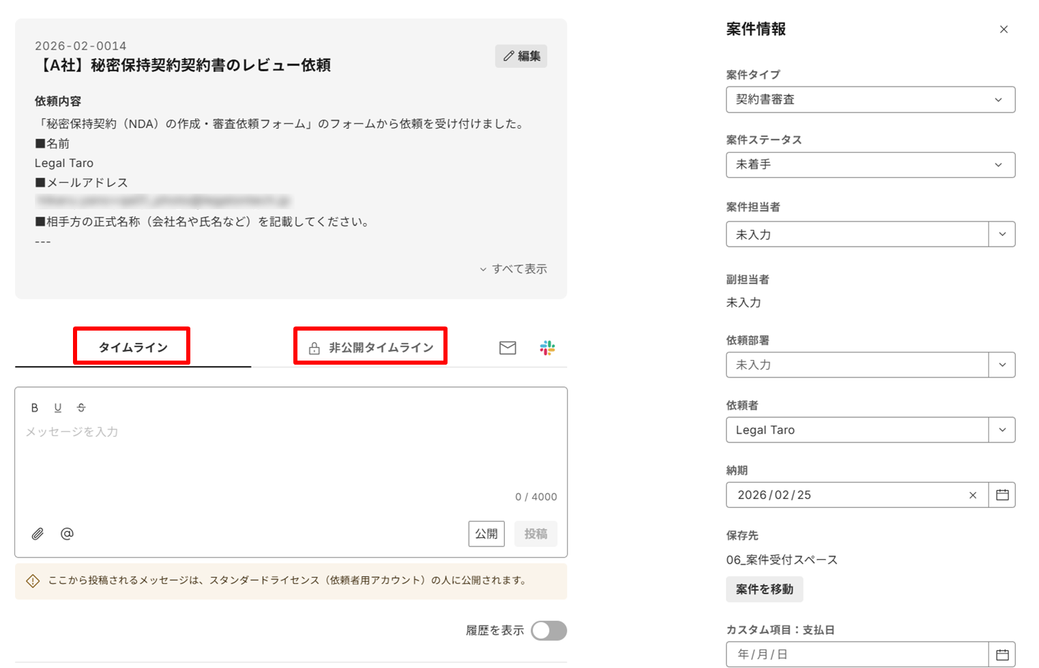This screenshot has width=1039, height=668.
Task: Expand the 依頼者 dropdown arrow
Action: [1002, 430]
